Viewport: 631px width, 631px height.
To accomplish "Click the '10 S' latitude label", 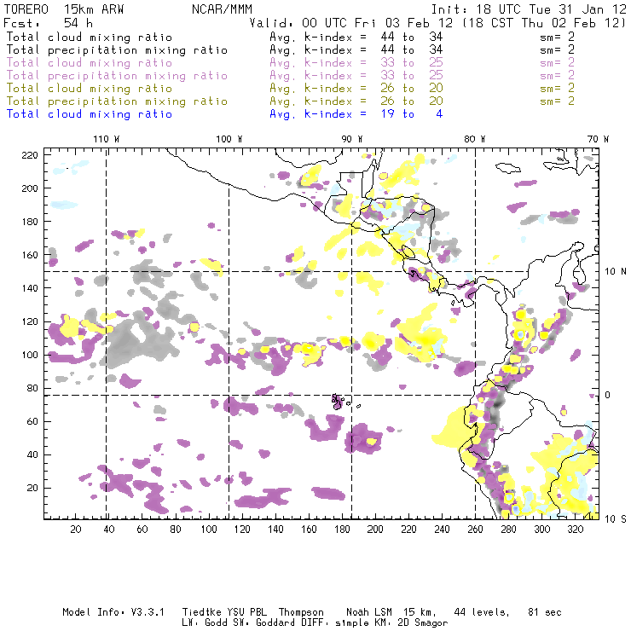I will click(616, 519).
